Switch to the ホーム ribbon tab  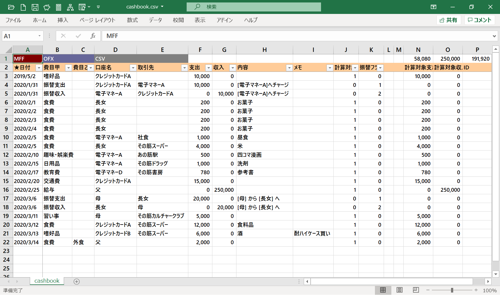tap(39, 20)
